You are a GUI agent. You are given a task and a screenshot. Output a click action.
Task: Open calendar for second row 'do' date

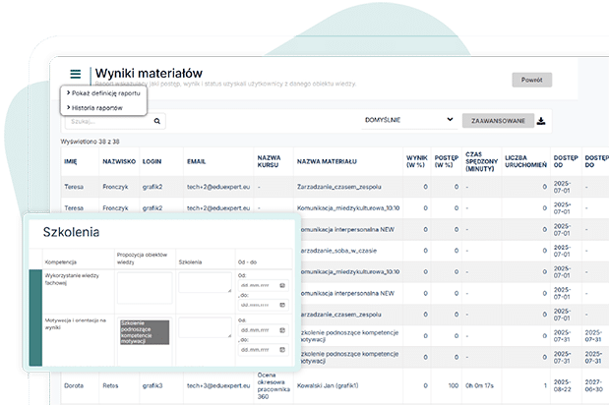[x=282, y=348]
